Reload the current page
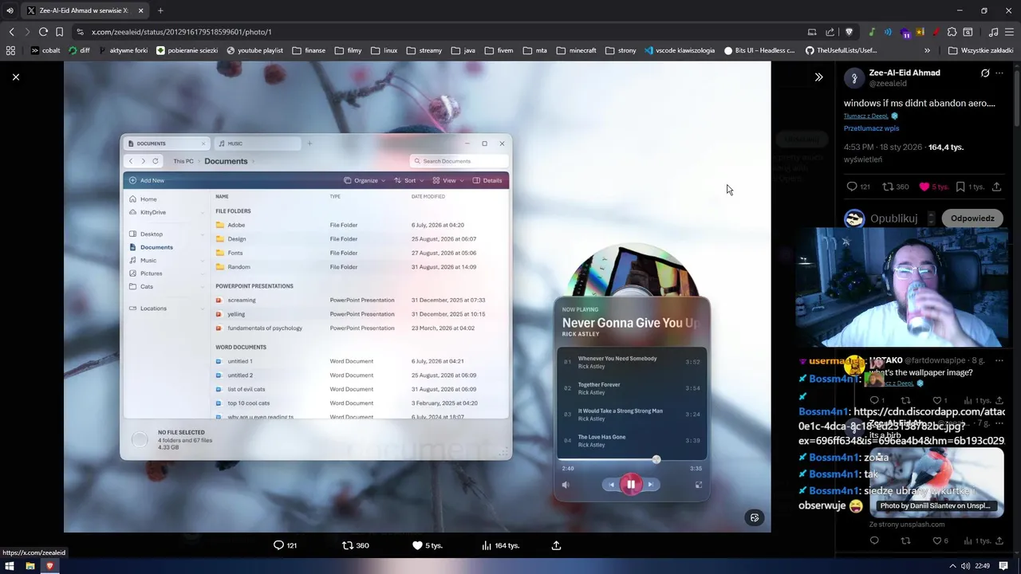1021x574 pixels. (x=43, y=32)
